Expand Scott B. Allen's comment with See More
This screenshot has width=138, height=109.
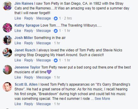point(102,99)
